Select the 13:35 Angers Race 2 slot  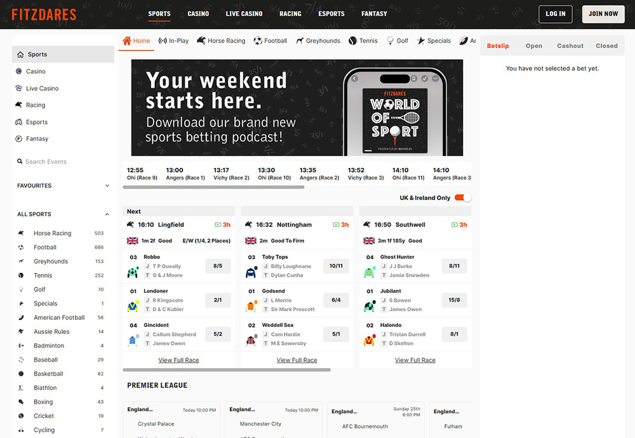click(x=319, y=174)
